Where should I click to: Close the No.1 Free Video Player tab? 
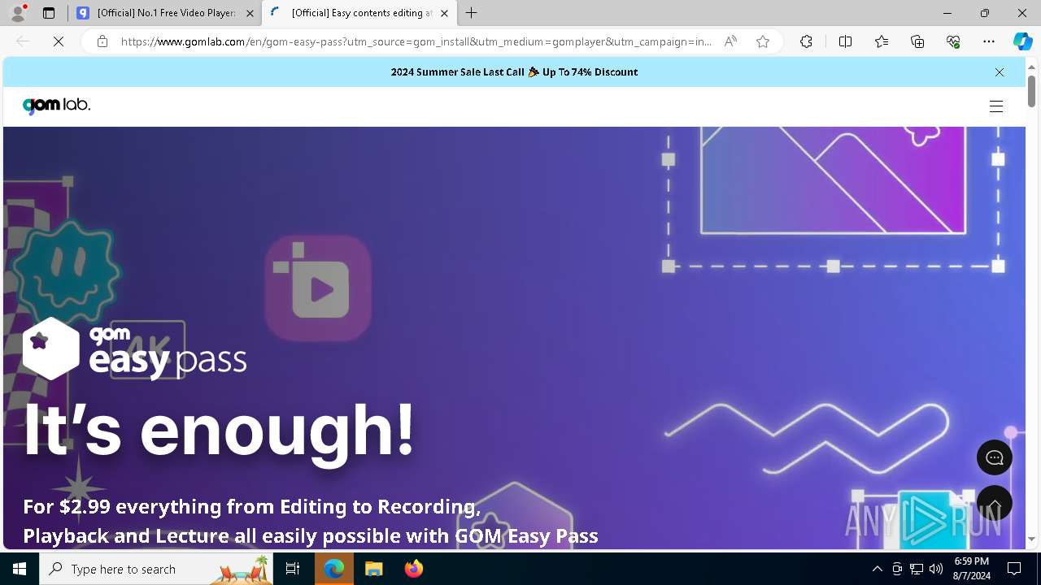(250, 13)
